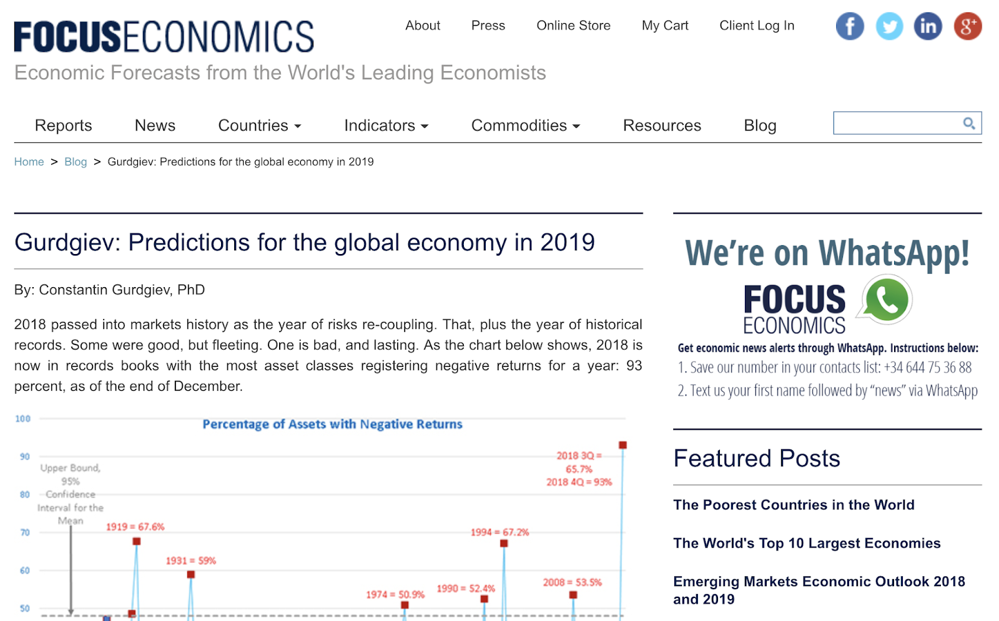
Task: Click the 2018 4Q data point marker
Action: [623, 445]
